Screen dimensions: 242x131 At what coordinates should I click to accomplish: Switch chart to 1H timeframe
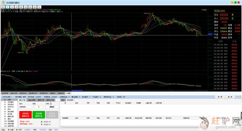pos(26,6)
